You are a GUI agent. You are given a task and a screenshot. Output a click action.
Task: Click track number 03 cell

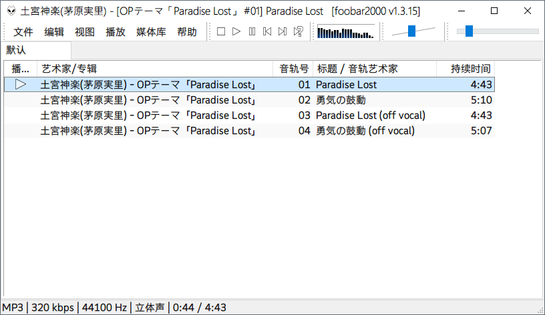(304, 115)
